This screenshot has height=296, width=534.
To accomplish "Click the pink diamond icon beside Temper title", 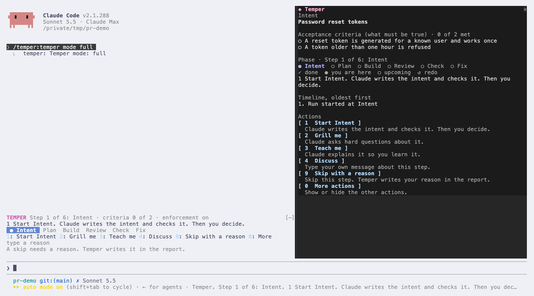I will tap(300, 9).
